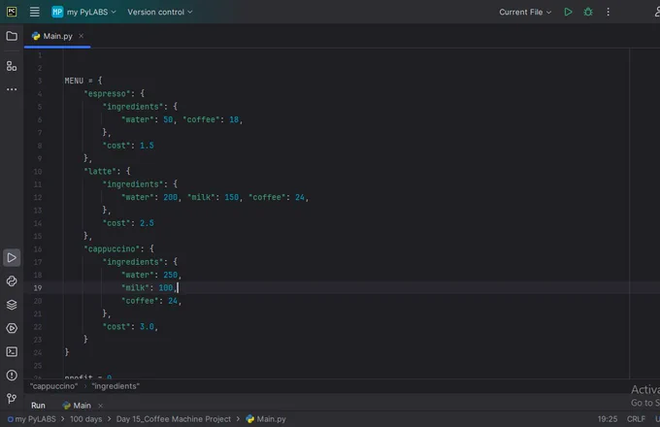Click line number 10 in gutter
The height and width of the screenshot is (427, 660).
(x=38, y=172)
